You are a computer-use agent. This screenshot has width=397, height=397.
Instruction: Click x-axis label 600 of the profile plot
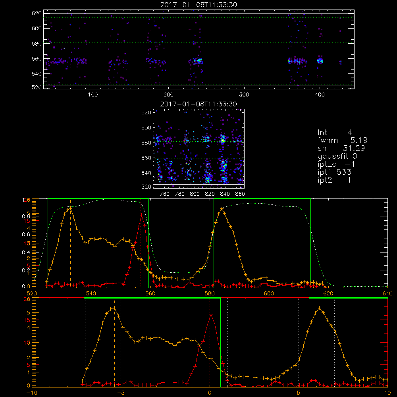point(269,293)
